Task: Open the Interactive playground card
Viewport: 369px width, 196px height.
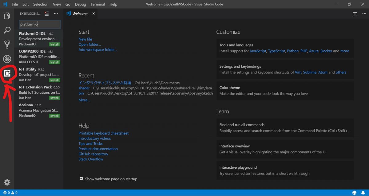Action: (x=285, y=171)
